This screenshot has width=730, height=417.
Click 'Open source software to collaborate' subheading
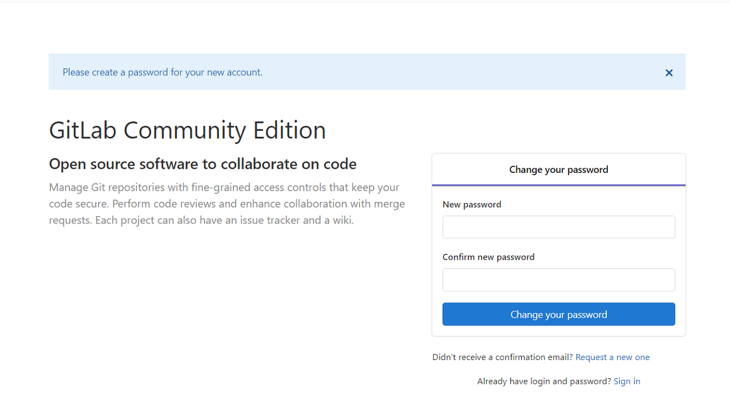pyautogui.click(x=202, y=164)
